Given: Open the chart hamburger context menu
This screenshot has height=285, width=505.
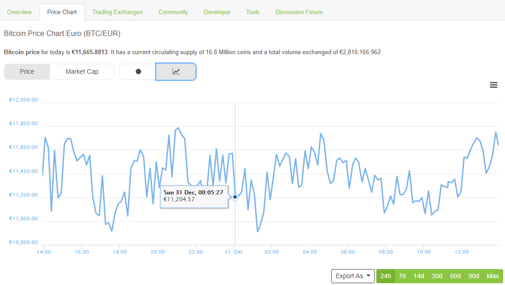Looking at the screenshot, I should pyautogui.click(x=493, y=85).
